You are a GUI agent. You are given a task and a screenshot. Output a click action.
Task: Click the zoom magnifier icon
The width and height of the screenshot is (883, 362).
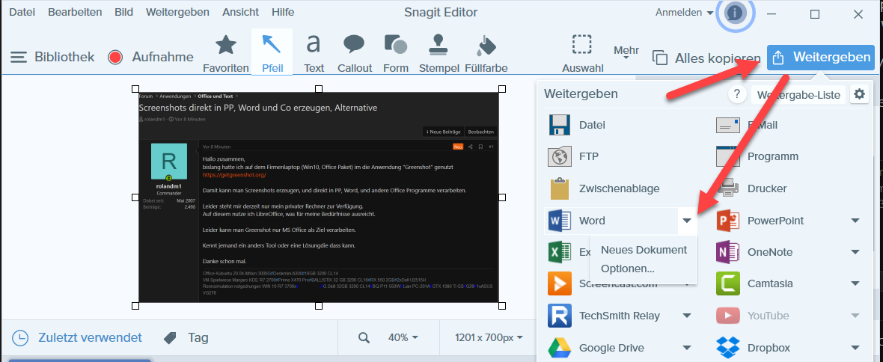364,338
